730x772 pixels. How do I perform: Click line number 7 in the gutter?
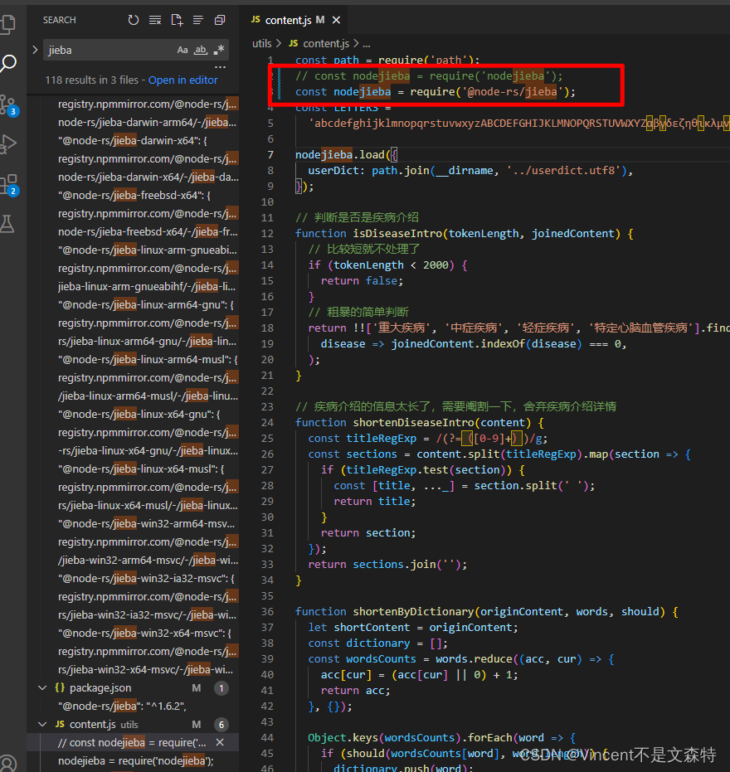[270, 154]
